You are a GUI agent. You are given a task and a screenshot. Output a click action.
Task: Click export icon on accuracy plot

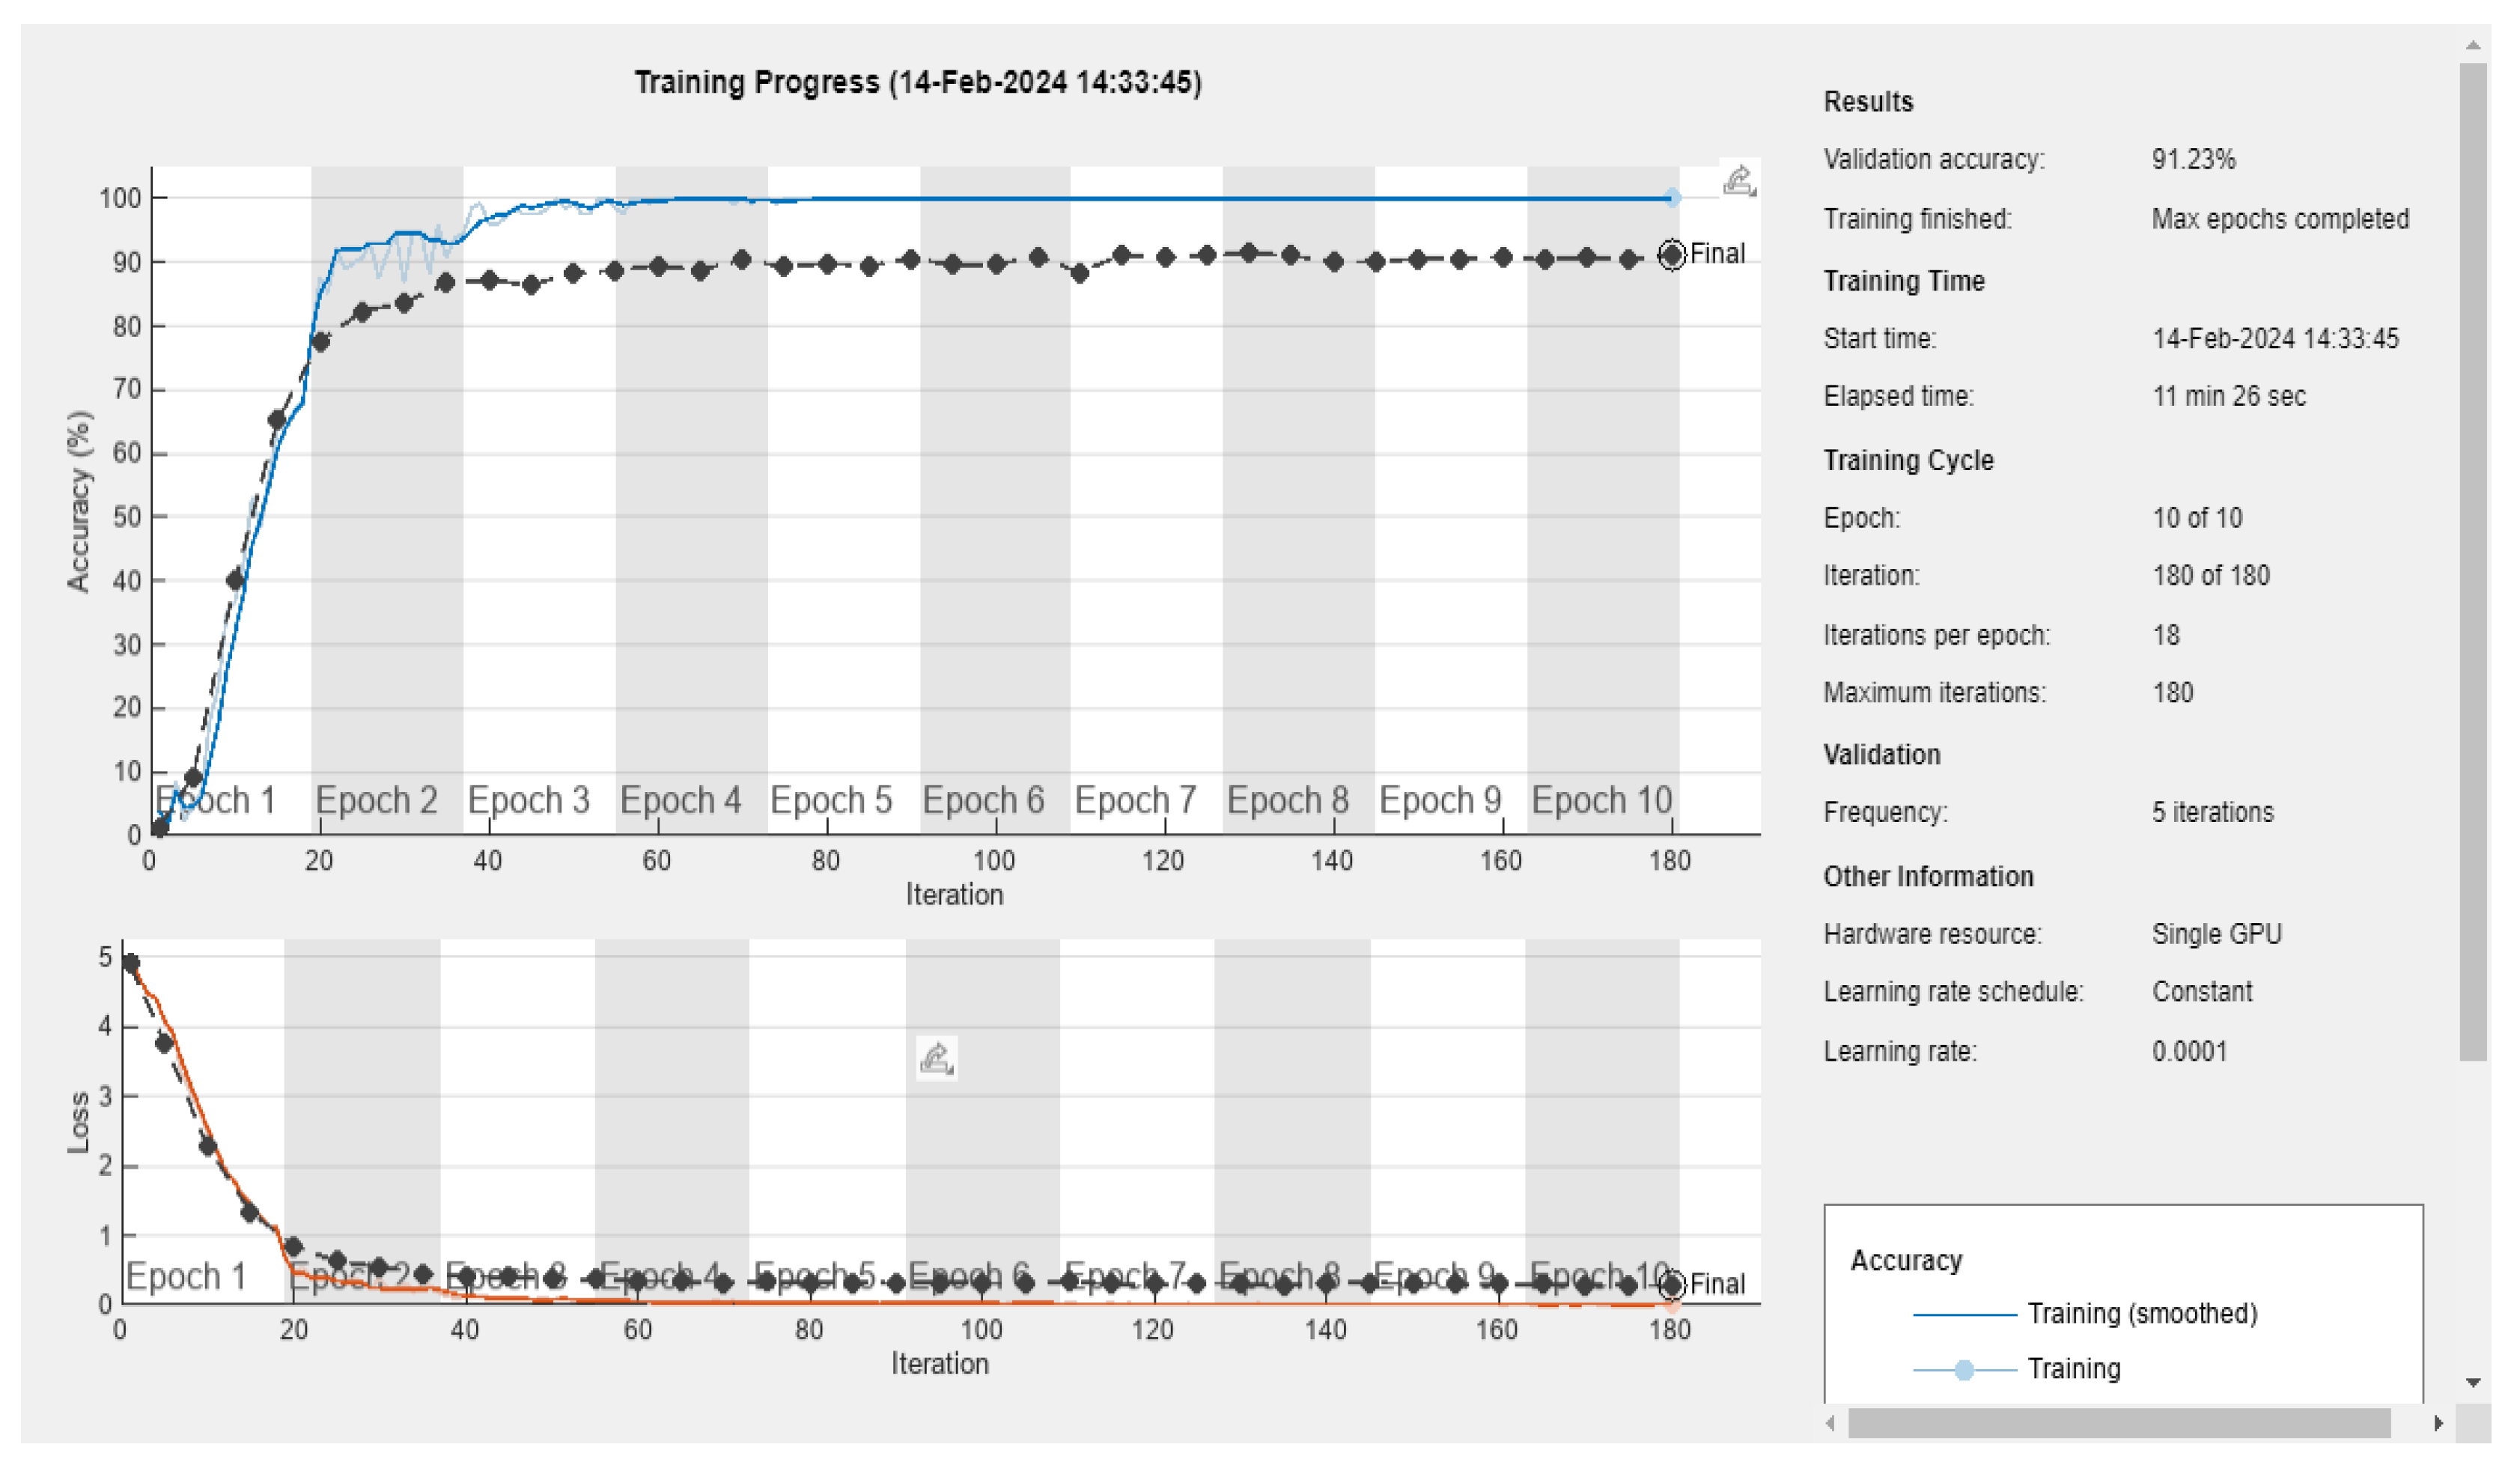pyautogui.click(x=1739, y=182)
